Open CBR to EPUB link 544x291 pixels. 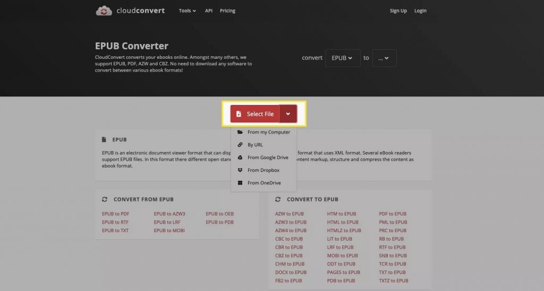coord(289,247)
